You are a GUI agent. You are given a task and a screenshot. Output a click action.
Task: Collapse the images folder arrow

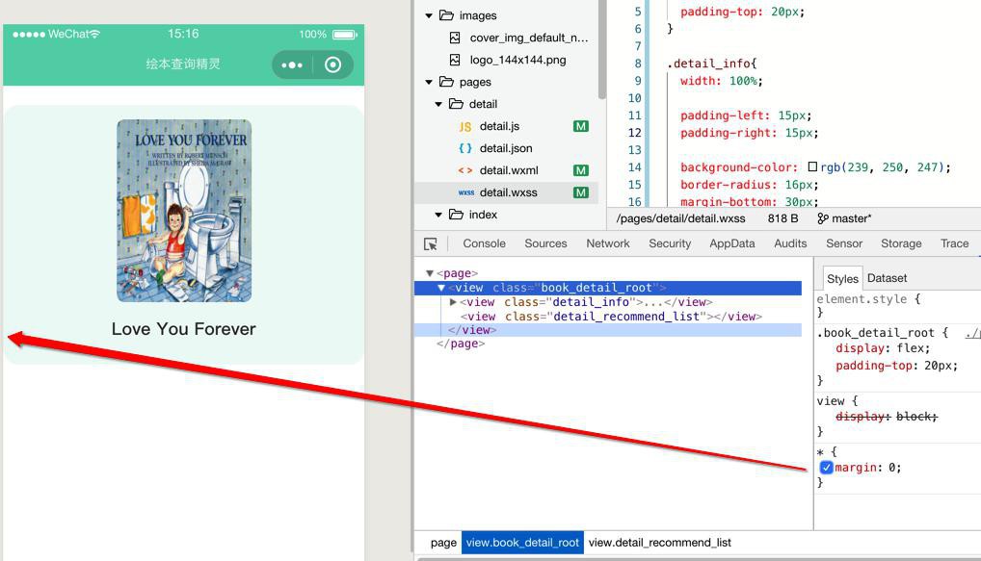tap(429, 15)
